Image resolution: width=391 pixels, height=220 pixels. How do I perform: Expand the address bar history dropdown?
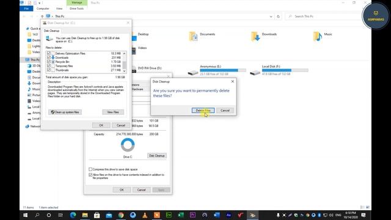coord(271,16)
